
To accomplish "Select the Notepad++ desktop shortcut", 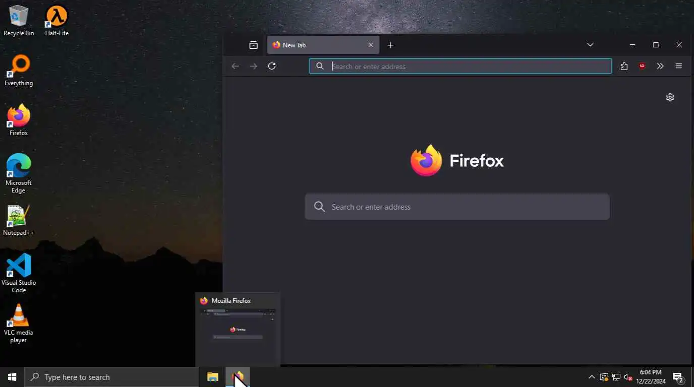I will click(x=19, y=220).
